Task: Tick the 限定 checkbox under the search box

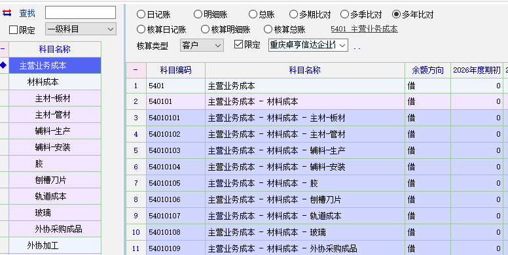Action: point(13,30)
